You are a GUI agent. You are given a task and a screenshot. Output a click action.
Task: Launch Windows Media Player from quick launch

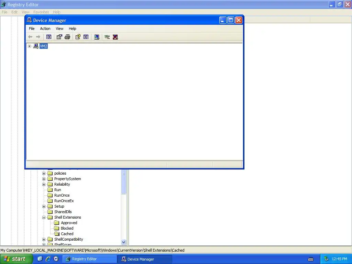[56, 259]
